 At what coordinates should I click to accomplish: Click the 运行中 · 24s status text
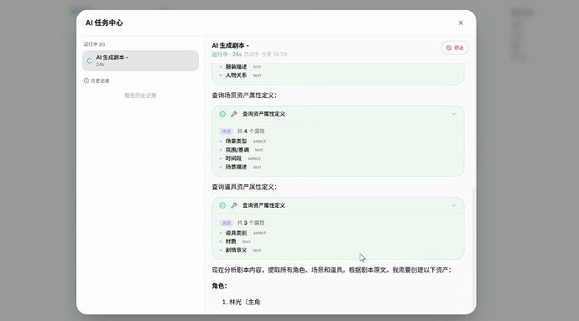click(x=227, y=54)
